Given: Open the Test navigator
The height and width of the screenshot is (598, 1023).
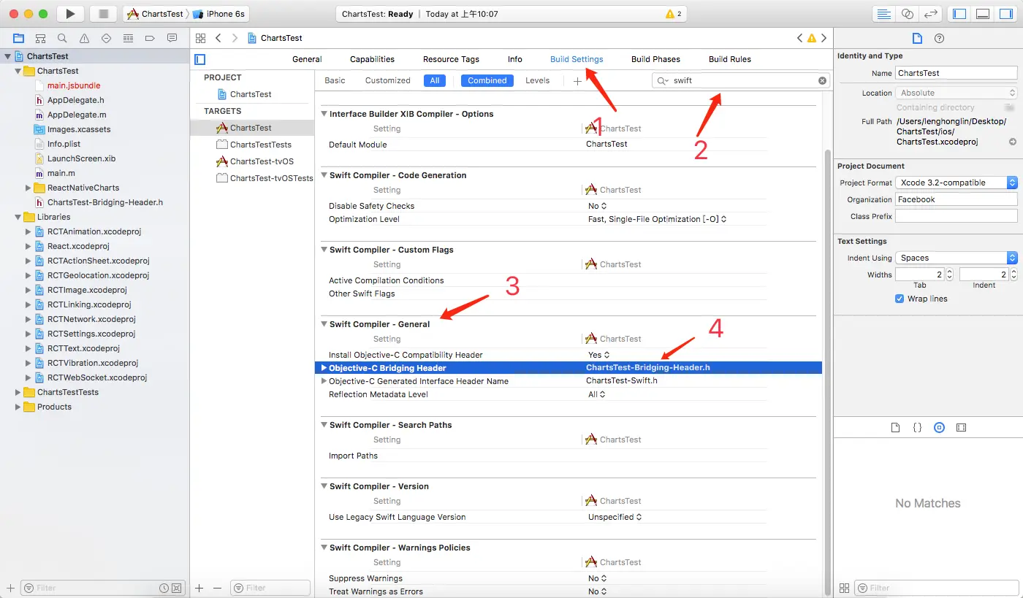Looking at the screenshot, I should click(107, 38).
